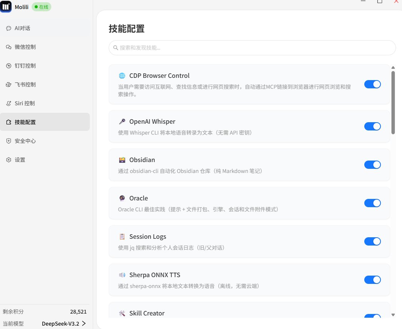
Task: Disable the CDP Browser Control skill
Action: click(x=373, y=84)
